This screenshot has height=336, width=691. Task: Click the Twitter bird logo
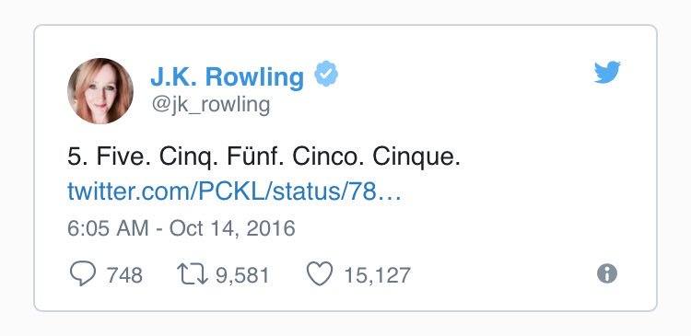pos(607,72)
